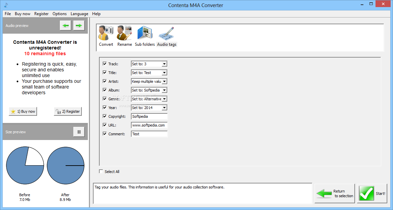
Task: Open the Help menu
Action: pos(96,14)
